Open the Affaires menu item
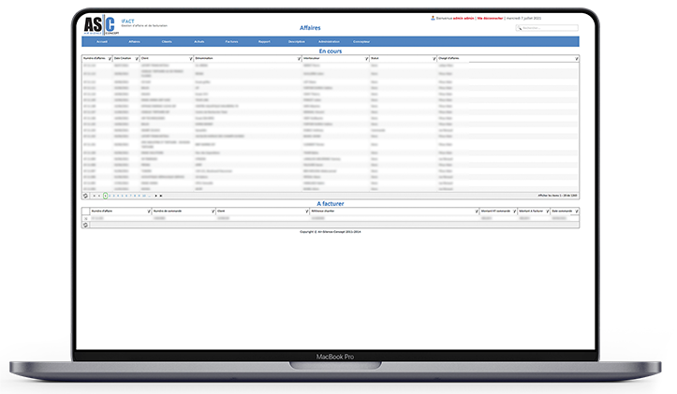Screen dimensions: 677x394 pyautogui.click(x=134, y=42)
